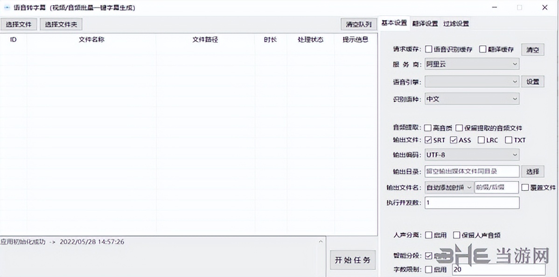
Task: Enable 高音质 audio extraction
Action: [x=427, y=127]
